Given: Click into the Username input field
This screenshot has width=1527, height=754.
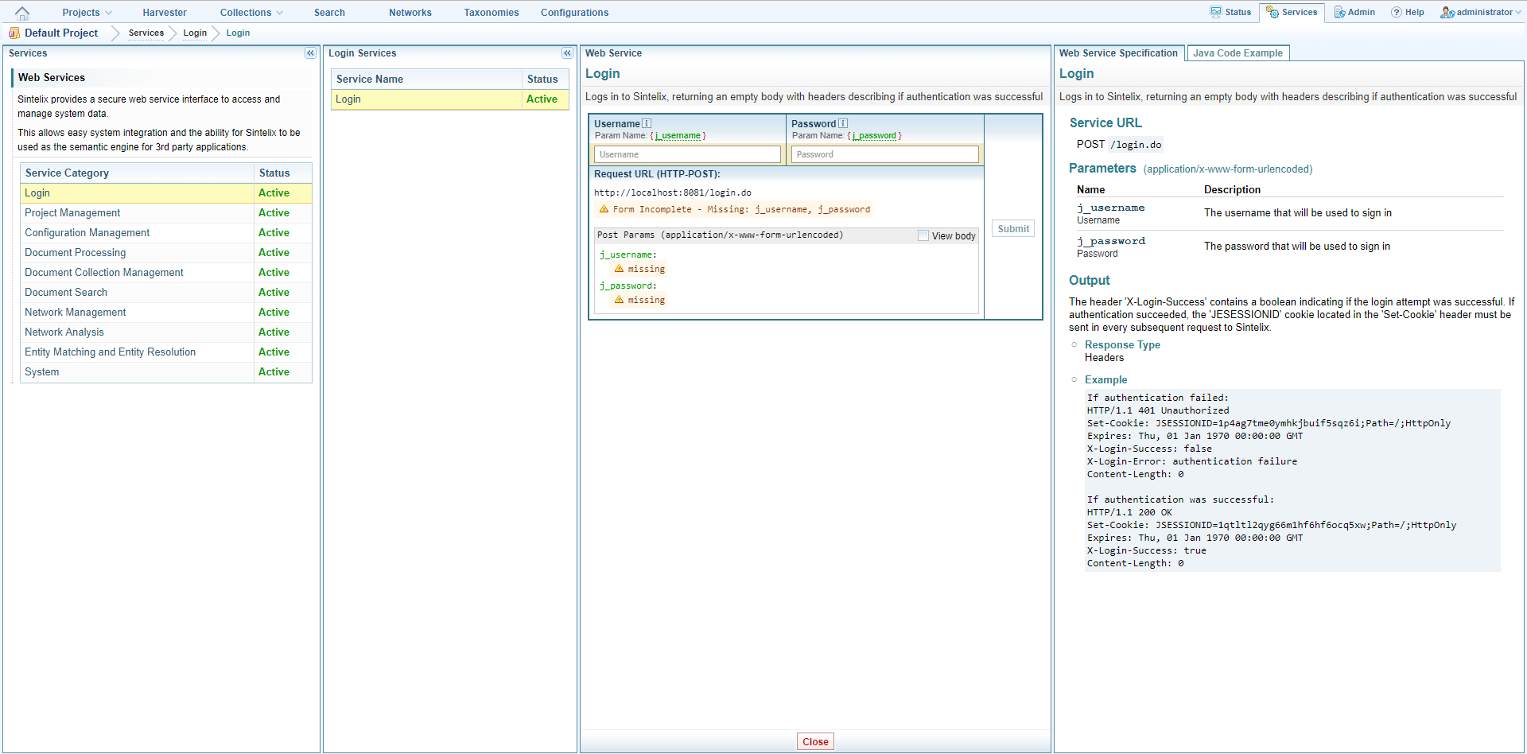Looking at the screenshot, I should [x=687, y=154].
